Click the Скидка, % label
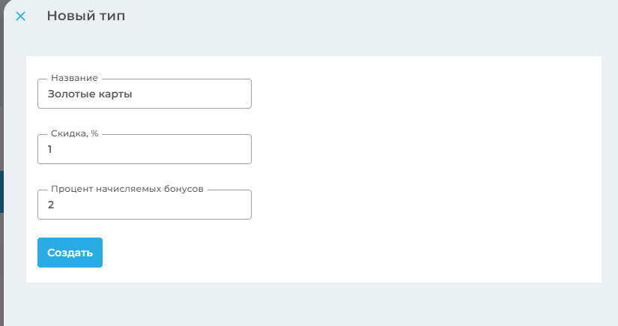The height and width of the screenshot is (326, 618). coord(74,133)
